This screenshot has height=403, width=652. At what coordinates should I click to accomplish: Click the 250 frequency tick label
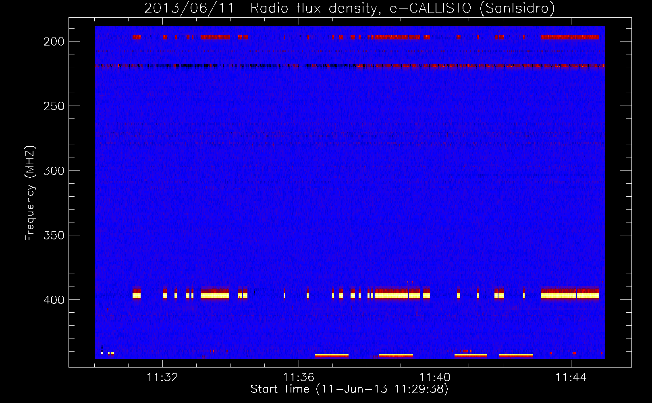[x=54, y=106]
